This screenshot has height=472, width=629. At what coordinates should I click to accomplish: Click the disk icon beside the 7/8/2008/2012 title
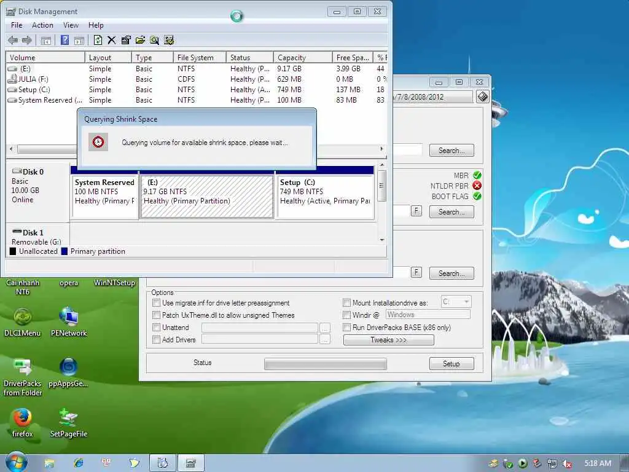[x=483, y=96]
